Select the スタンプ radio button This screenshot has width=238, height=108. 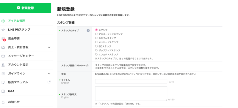[96, 30]
